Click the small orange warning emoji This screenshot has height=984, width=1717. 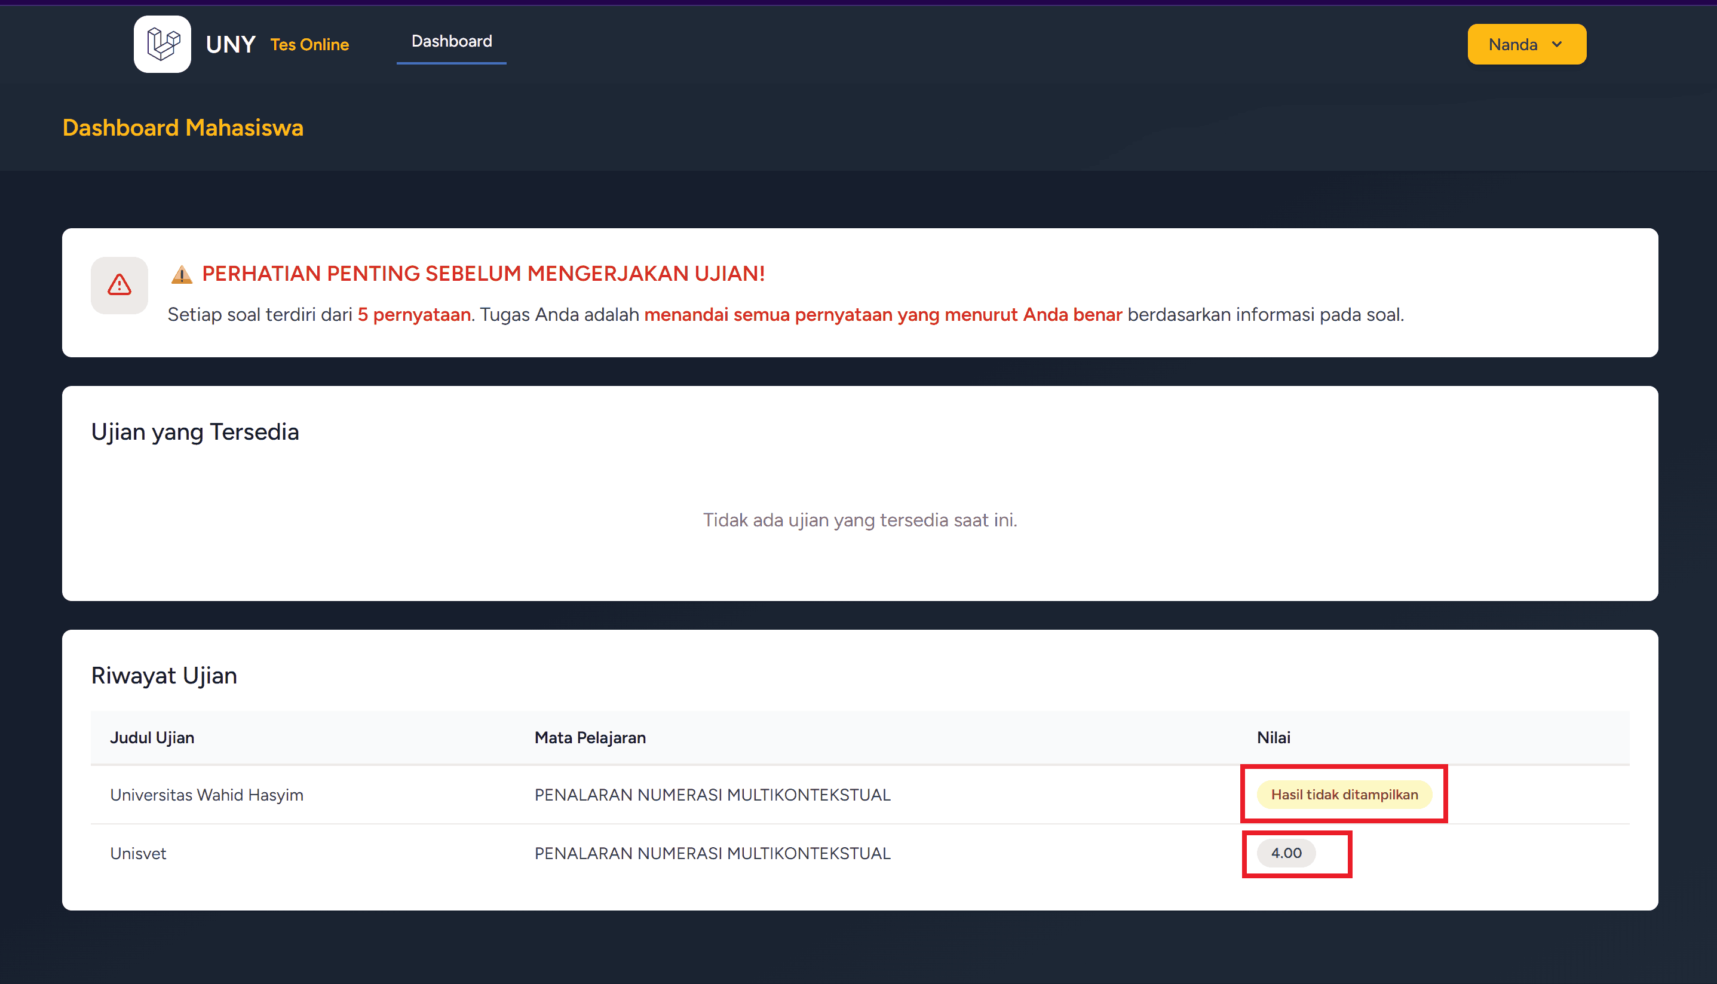click(181, 274)
